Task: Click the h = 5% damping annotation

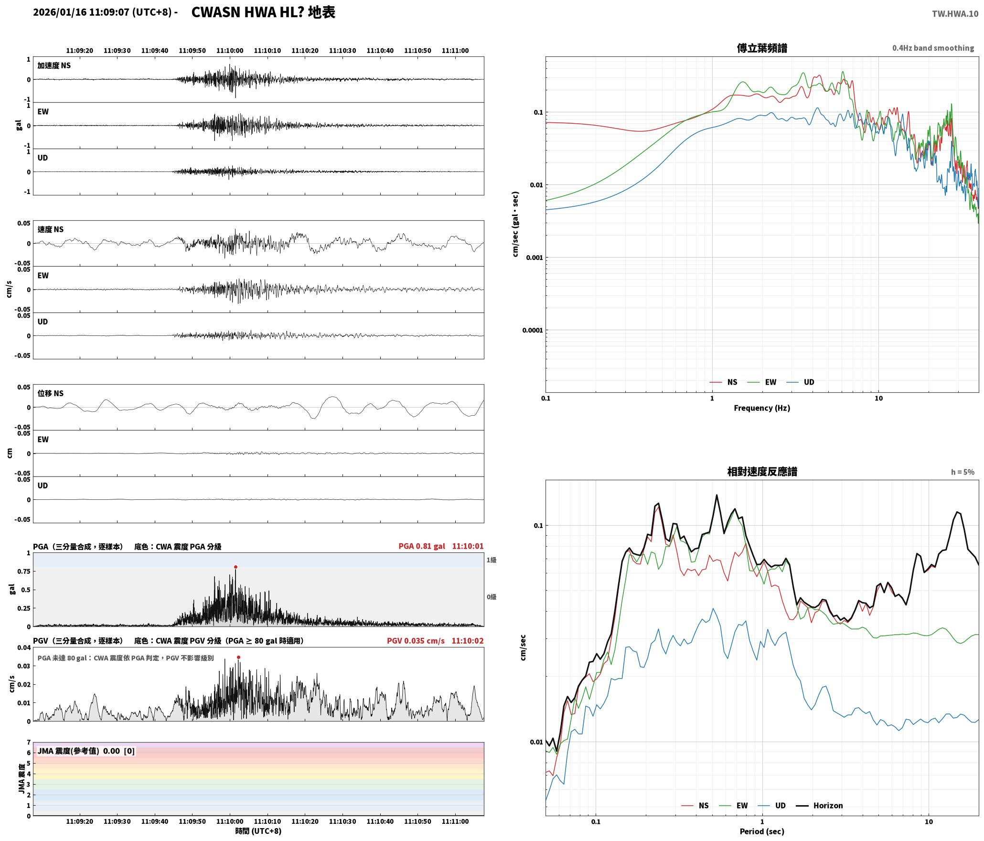Action: pyautogui.click(x=963, y=472)
